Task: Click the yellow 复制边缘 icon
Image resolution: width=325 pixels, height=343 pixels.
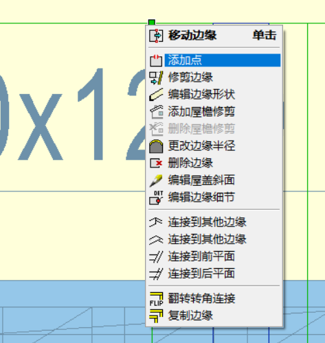Action: (x=156, y=316)
